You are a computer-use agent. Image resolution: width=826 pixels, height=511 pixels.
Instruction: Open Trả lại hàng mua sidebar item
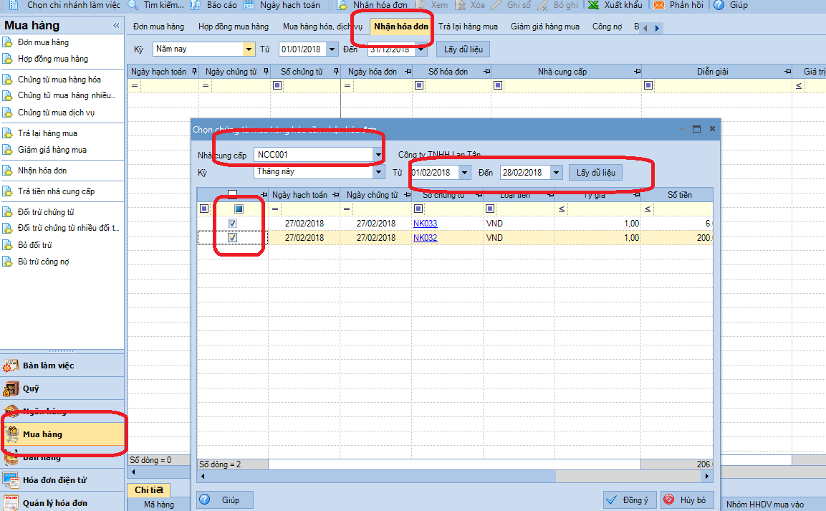coord(47,133)
